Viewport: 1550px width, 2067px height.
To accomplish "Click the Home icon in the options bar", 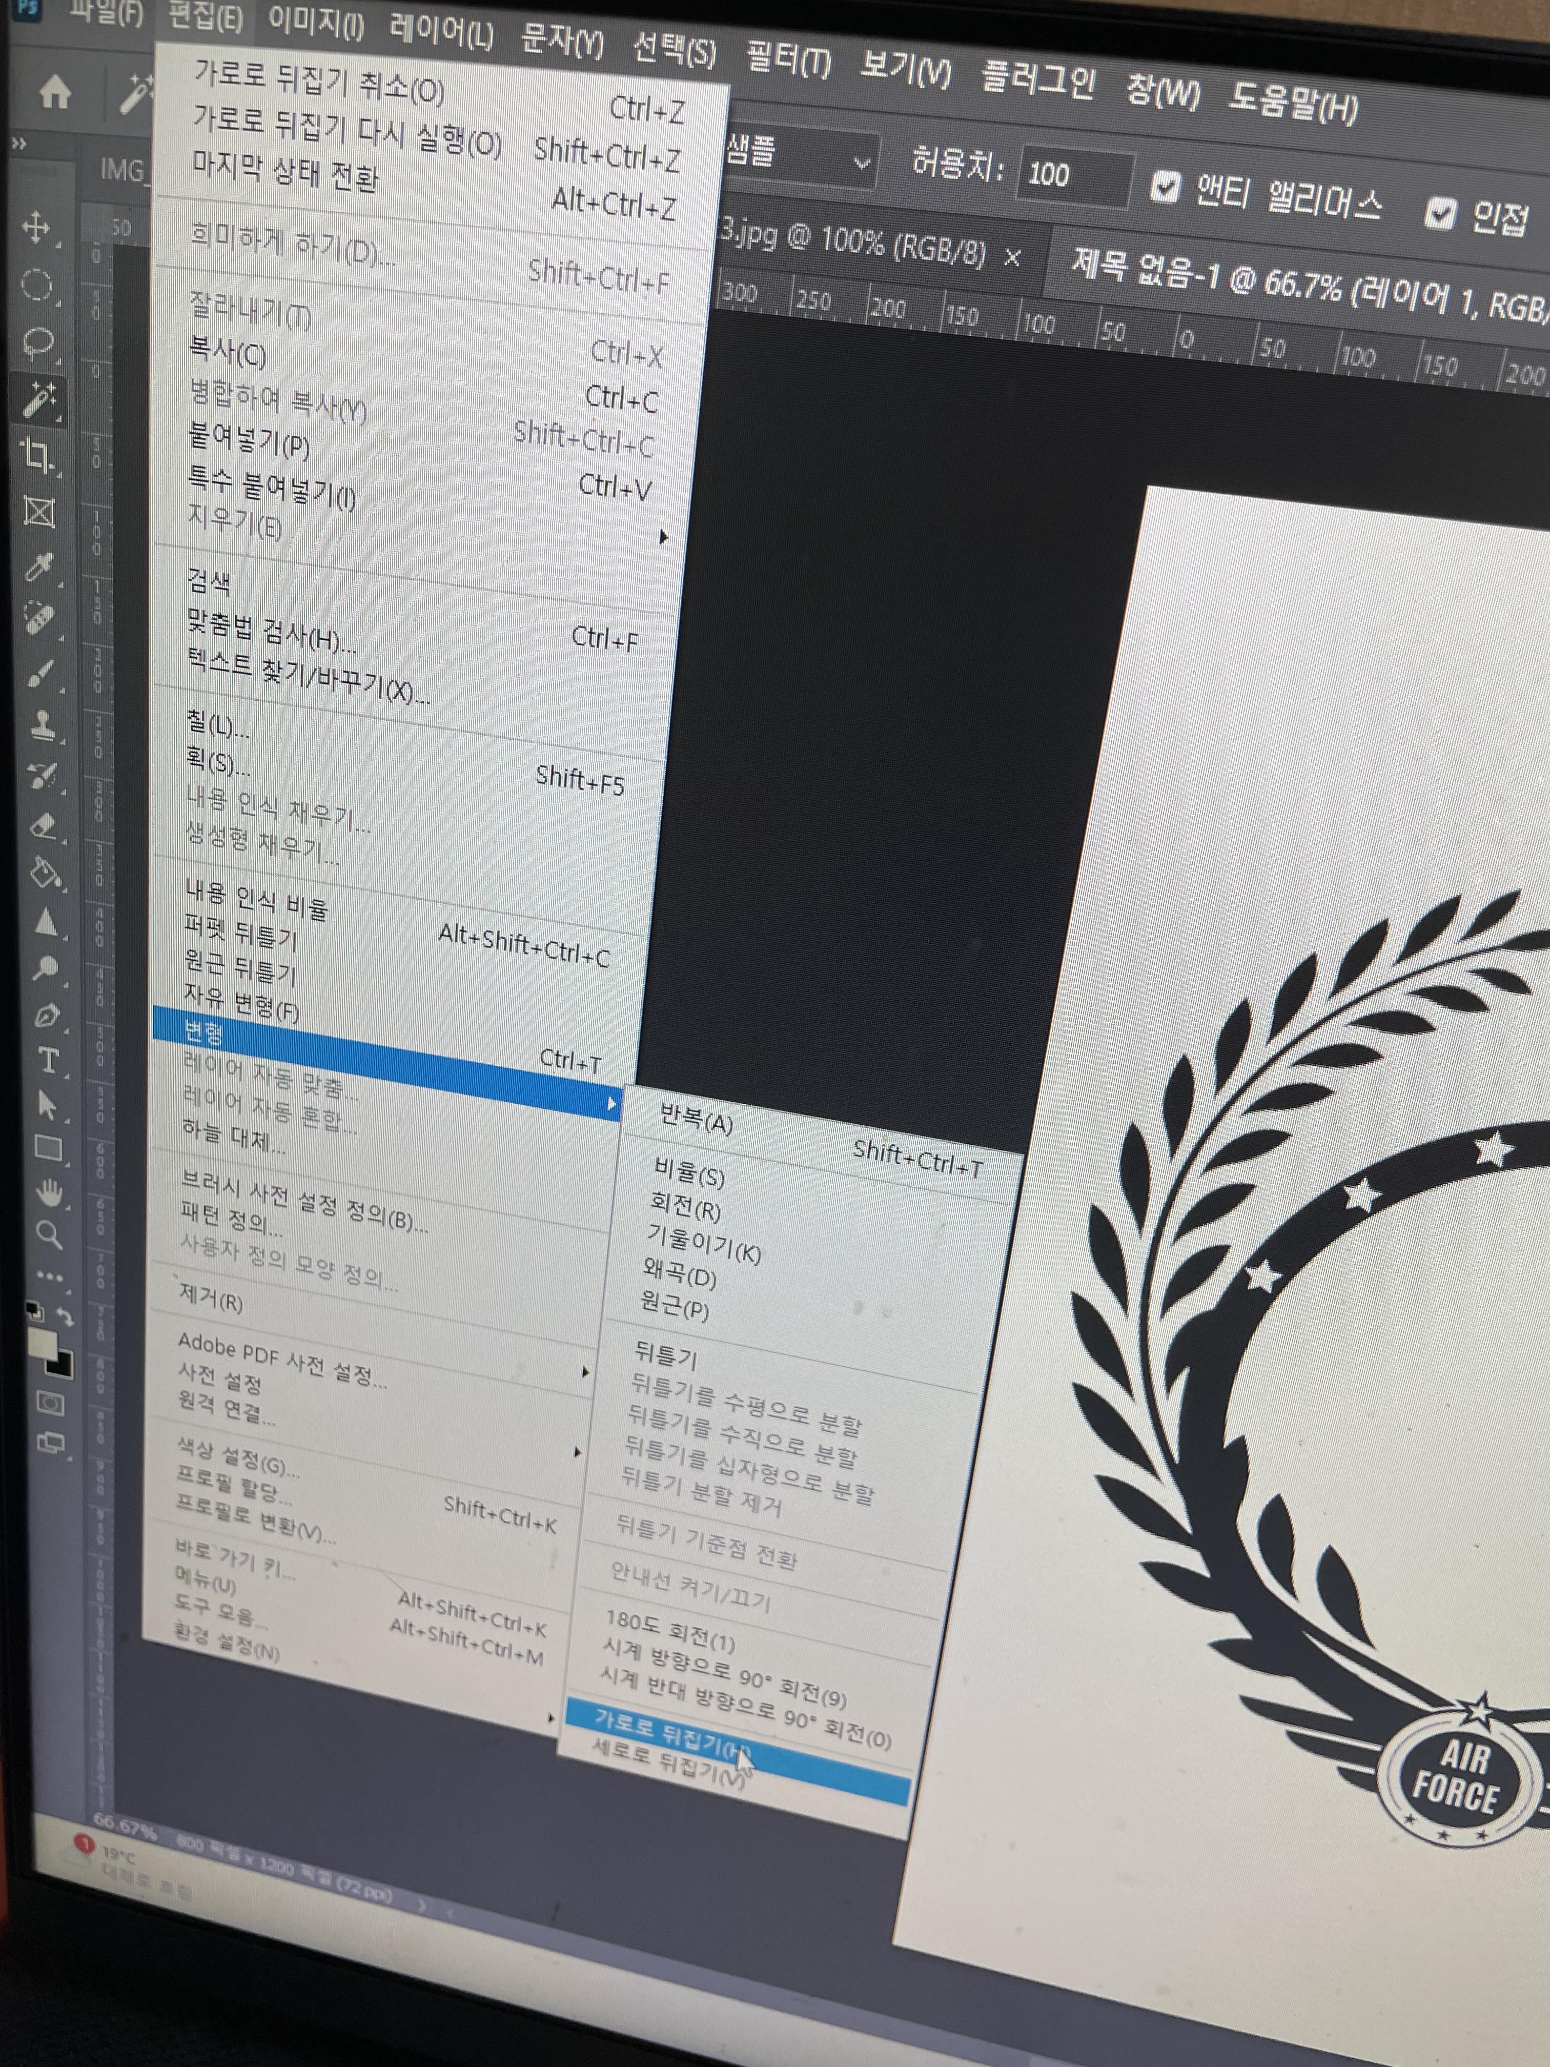I will click(55, 92).
